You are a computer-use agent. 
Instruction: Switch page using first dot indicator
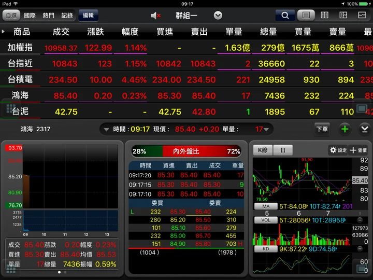coord(59,272)
